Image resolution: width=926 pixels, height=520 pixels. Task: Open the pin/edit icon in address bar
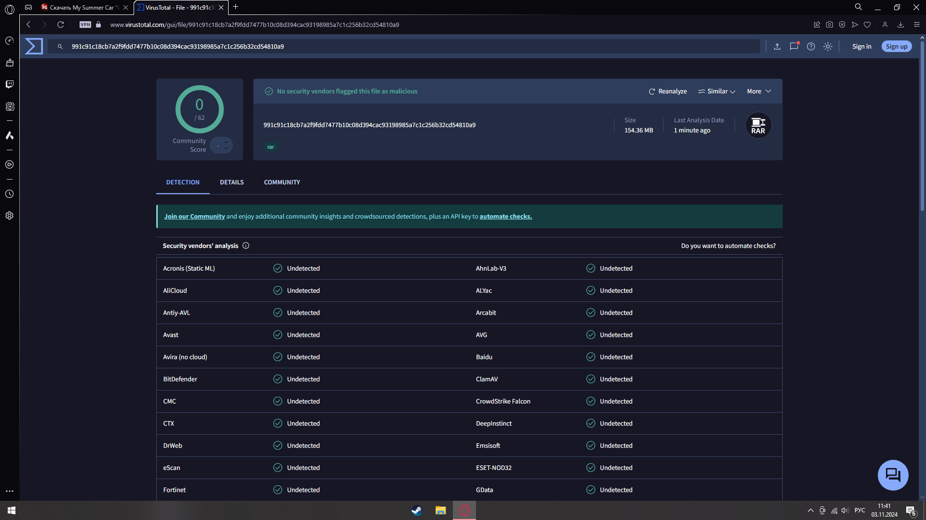[817, 25]
